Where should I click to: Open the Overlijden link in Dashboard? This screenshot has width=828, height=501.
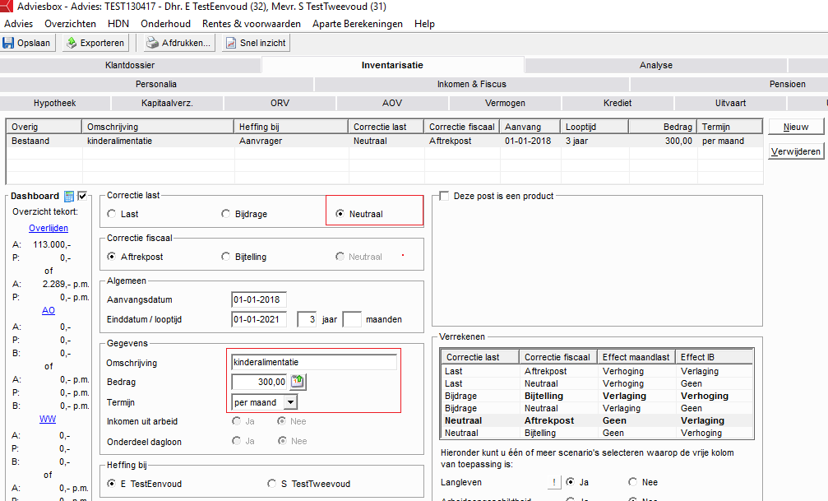click(48, 229)
